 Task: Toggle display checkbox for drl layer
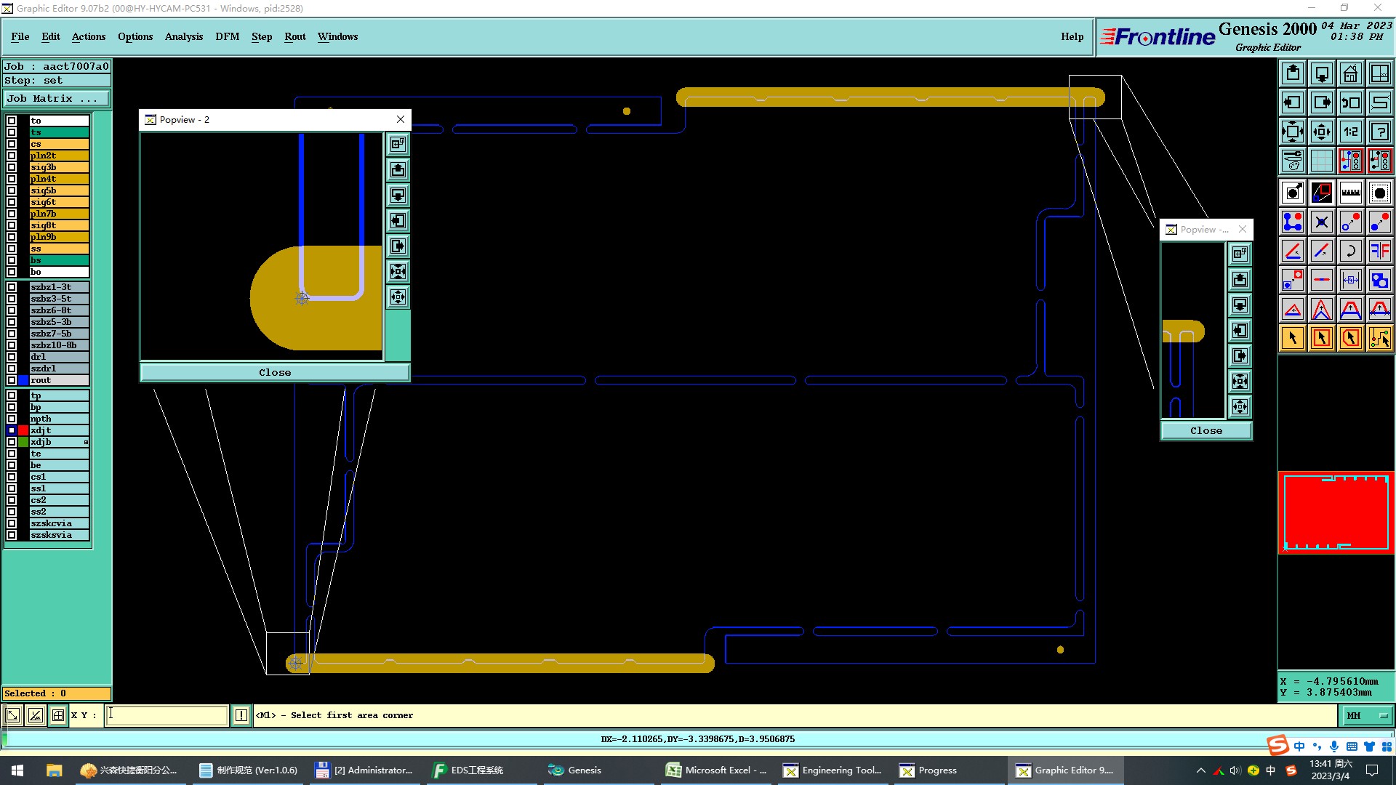point(12,357)
